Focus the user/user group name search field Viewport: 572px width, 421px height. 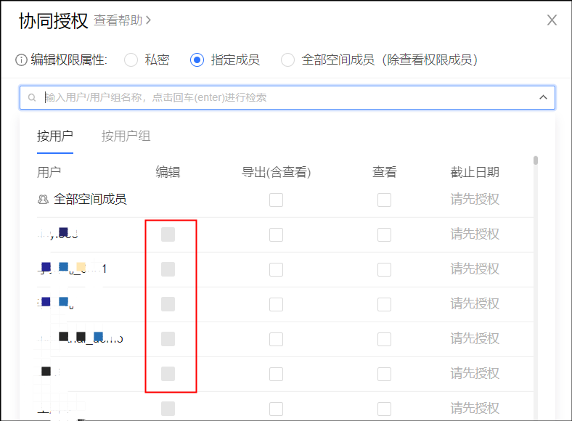283,97
